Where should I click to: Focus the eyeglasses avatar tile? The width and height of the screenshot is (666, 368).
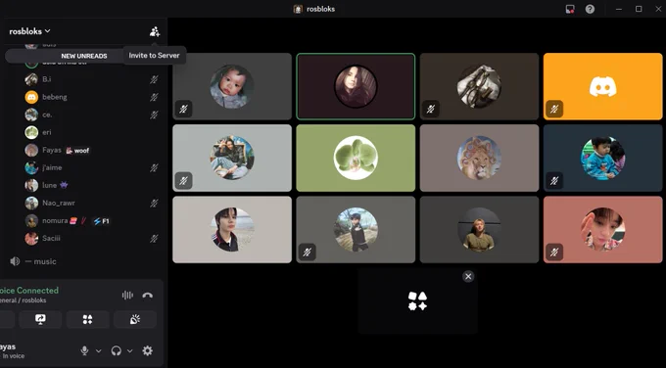(x=479, y=86)
